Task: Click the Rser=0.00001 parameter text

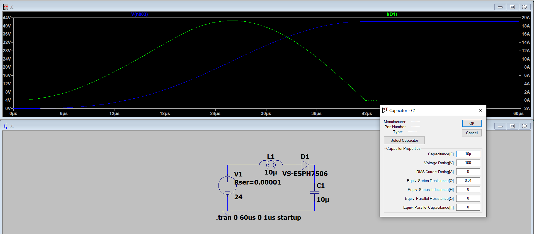Action: coord(258,182)
